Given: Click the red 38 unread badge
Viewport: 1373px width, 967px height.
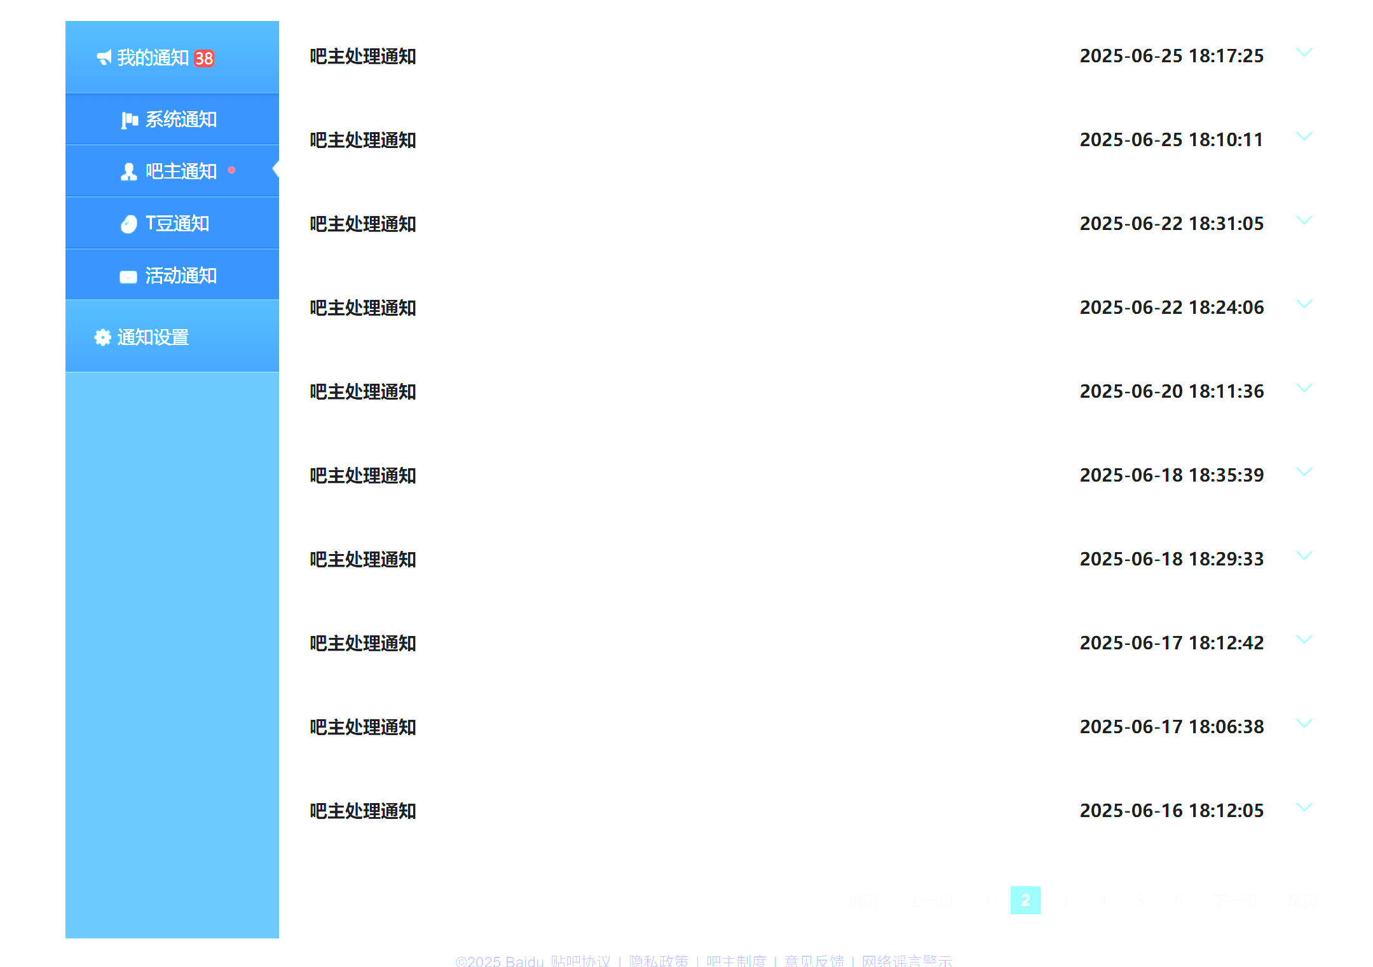Looking at the screenshot, I should click(x=204, y=58).
